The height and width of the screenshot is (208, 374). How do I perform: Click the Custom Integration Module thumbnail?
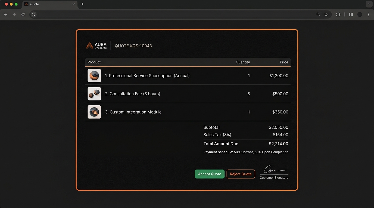94,112
